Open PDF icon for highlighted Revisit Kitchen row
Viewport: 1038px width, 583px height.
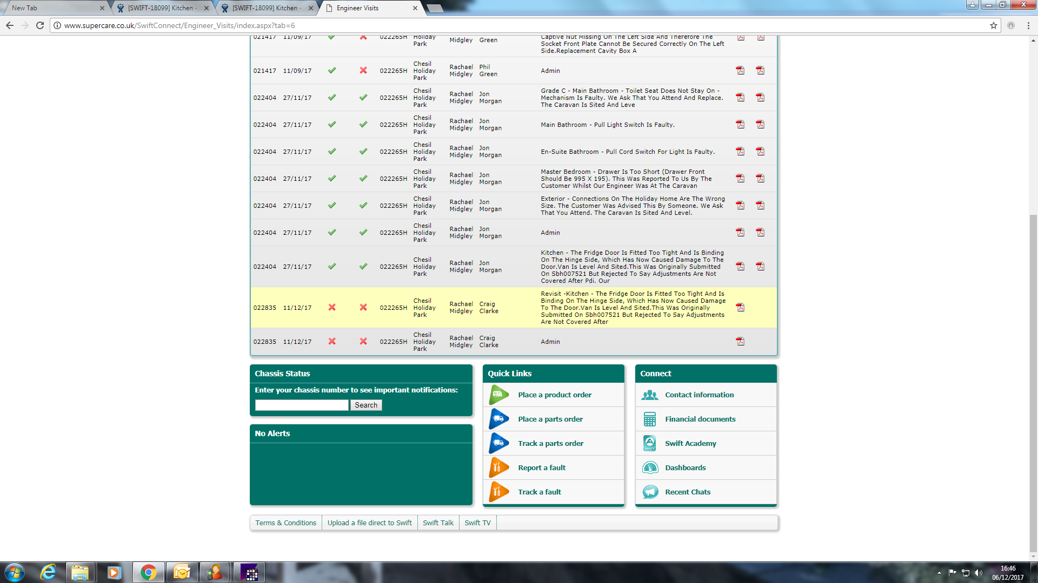740,307
